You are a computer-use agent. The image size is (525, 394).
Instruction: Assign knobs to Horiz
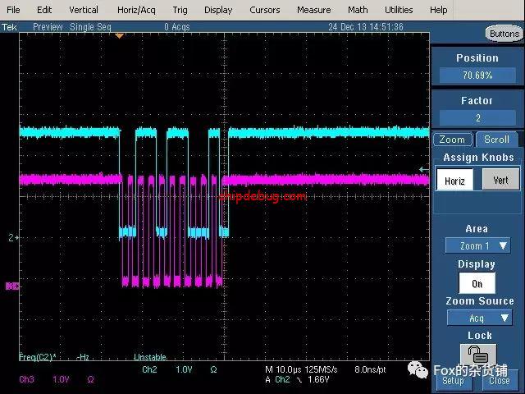(x=454, y=180)
